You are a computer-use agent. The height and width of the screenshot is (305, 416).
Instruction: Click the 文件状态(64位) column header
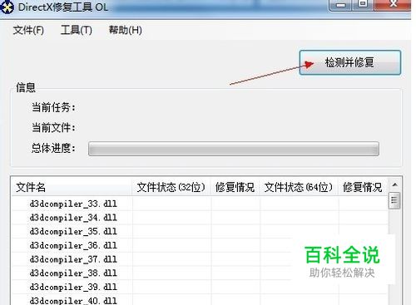pyautogui.click(x=299, y=187)
